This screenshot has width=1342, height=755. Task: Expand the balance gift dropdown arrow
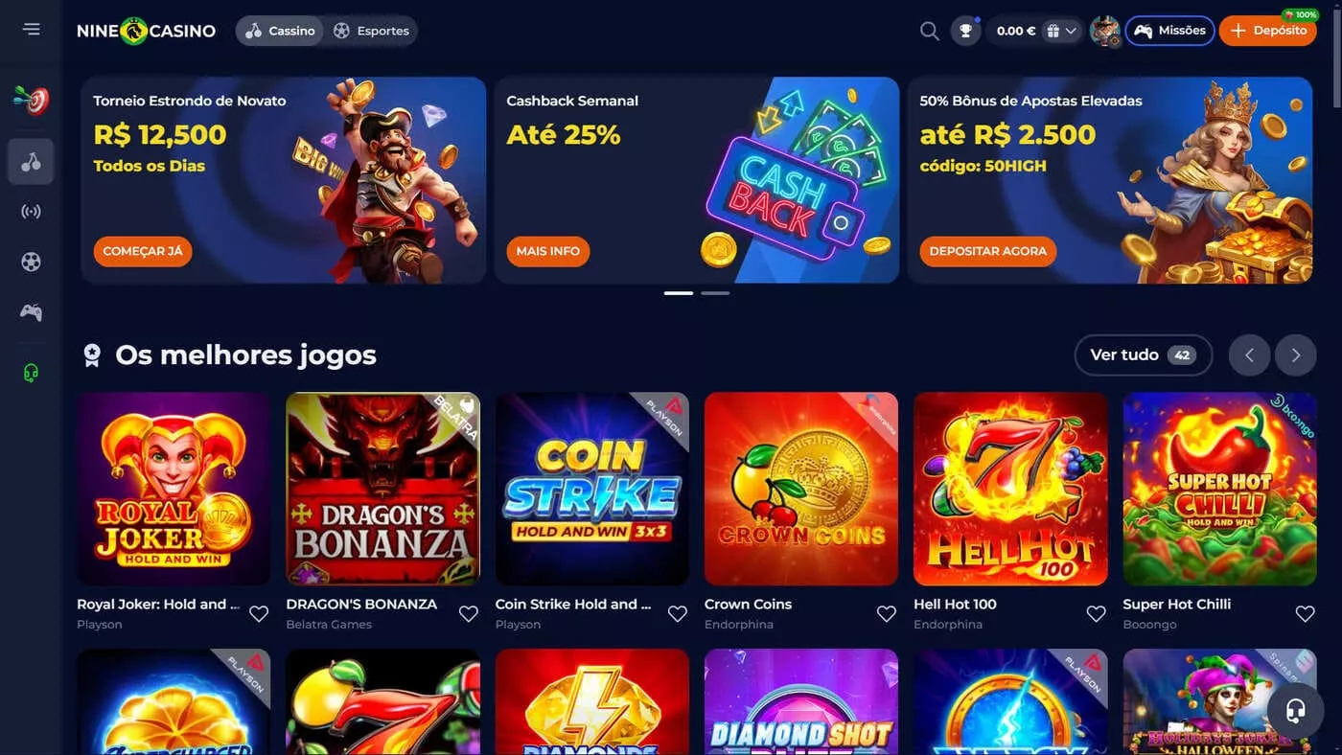point(1071,31)
